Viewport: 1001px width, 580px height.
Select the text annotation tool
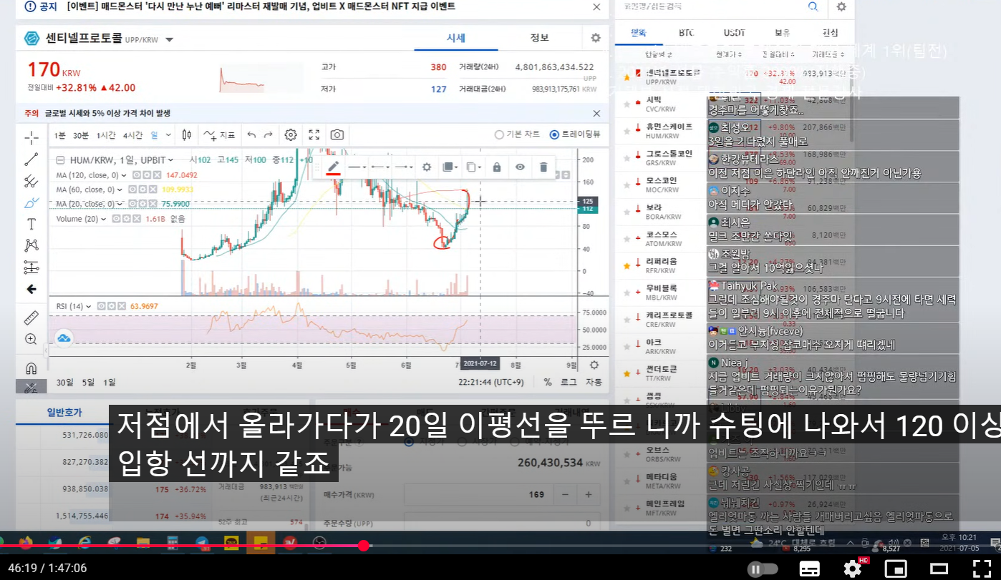point(32,224)
